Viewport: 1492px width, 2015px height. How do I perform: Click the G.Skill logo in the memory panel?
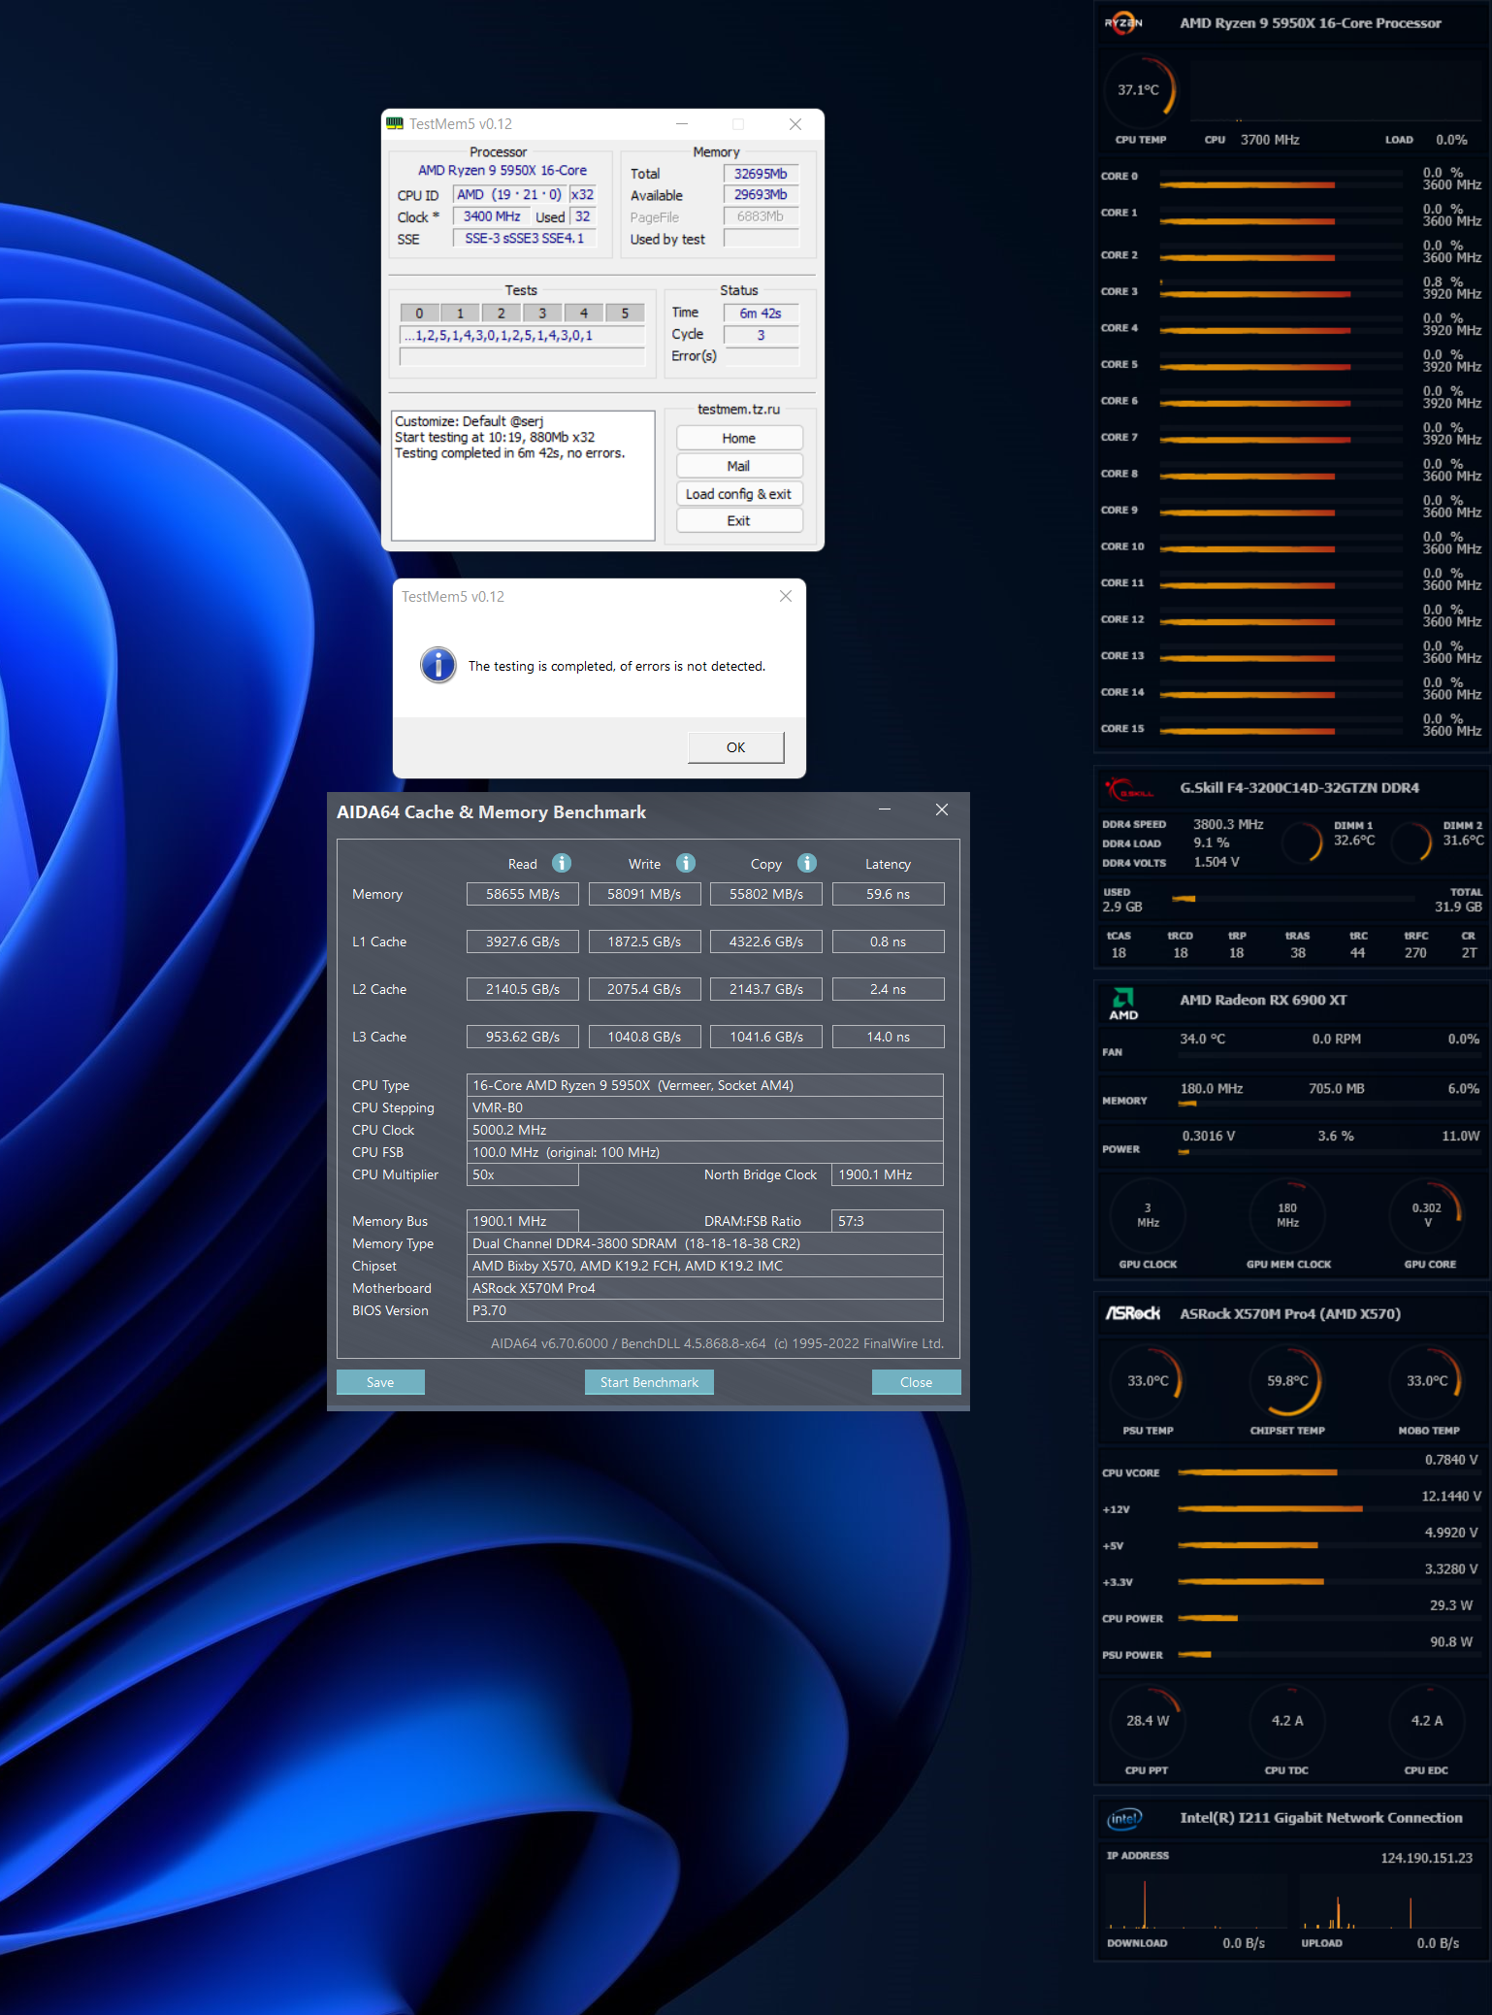tap(1128, 790)
